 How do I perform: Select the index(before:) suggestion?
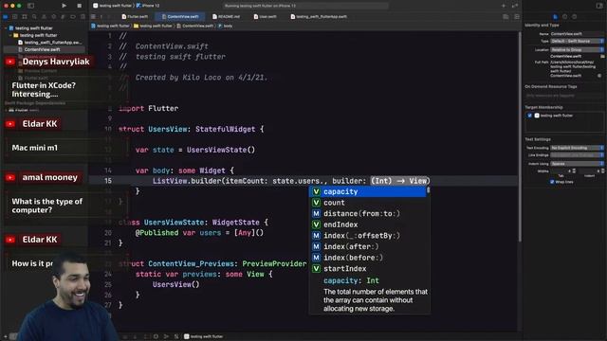pos(367,258)
